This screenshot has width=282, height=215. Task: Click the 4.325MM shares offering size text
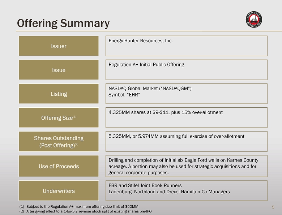point(166,112)
